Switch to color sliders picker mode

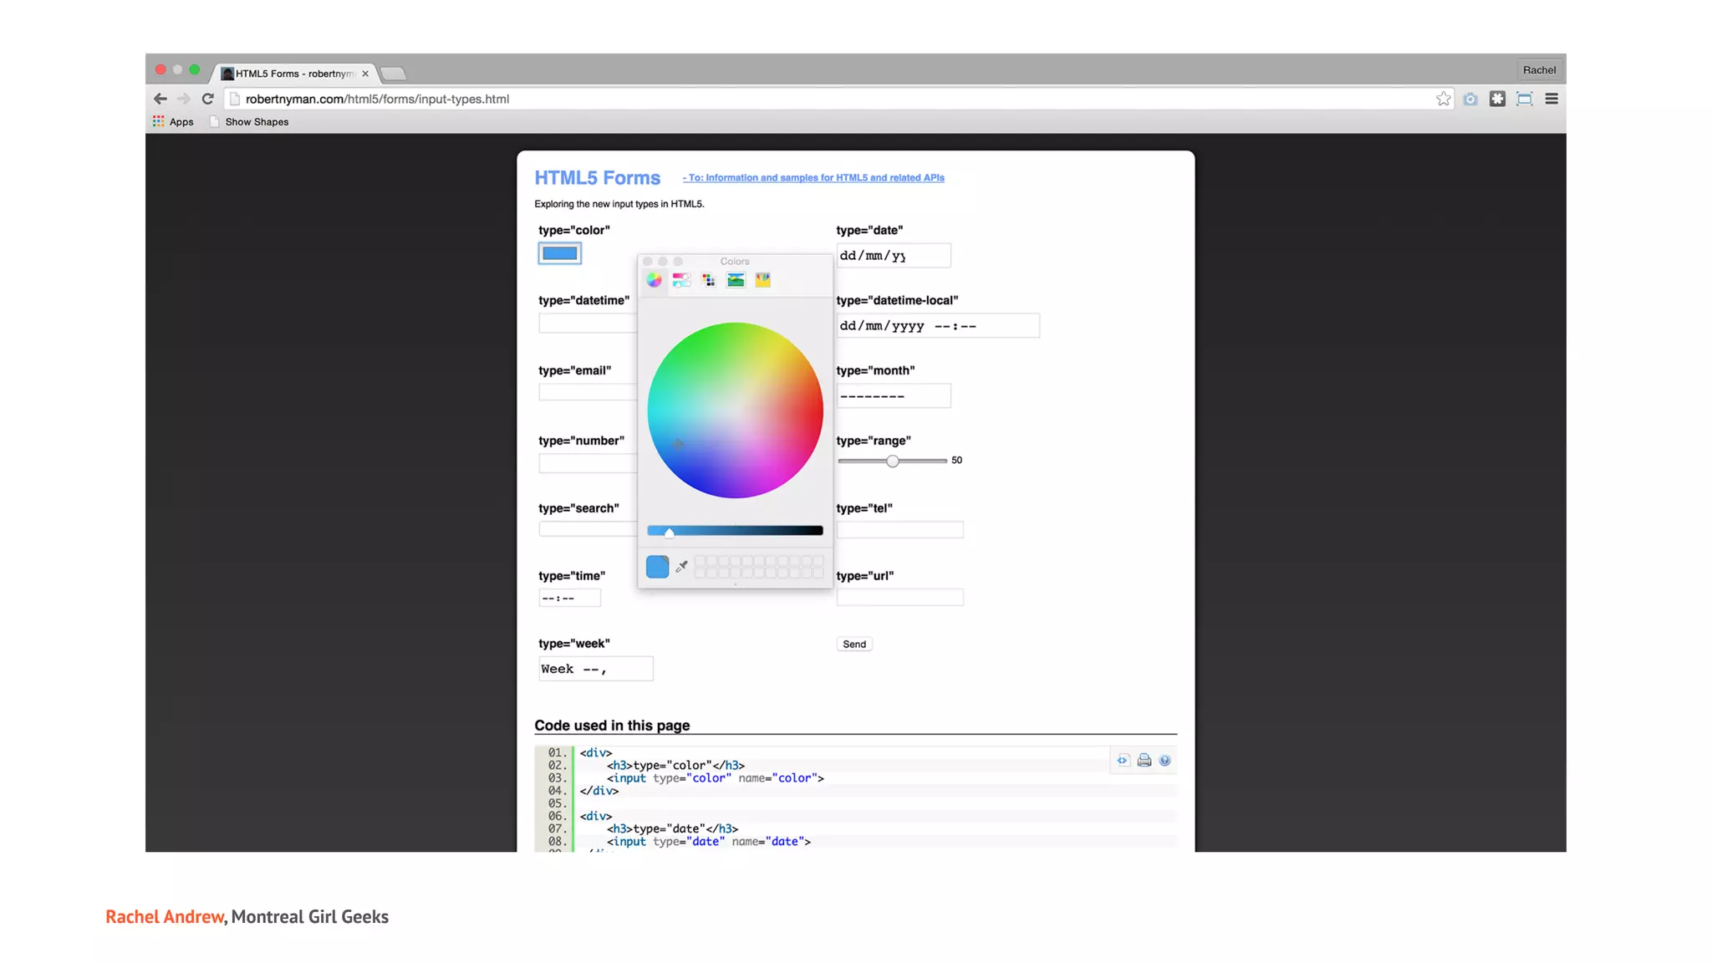click(x=681, y=280)
